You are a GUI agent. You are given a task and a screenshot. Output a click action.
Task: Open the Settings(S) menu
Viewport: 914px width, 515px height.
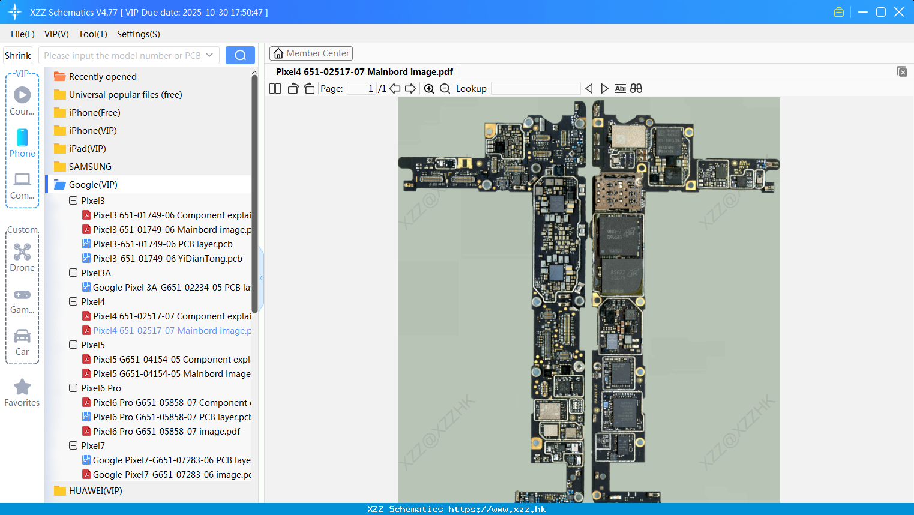139,34
